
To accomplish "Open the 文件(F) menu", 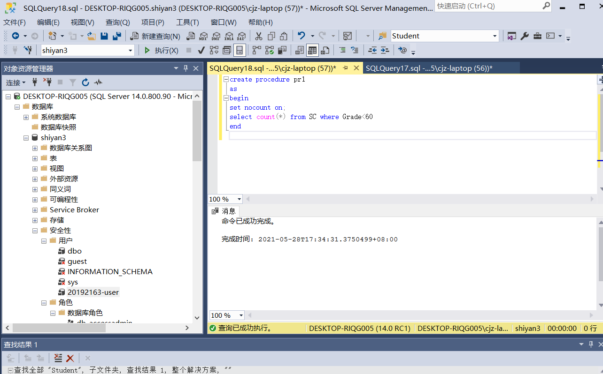I will pyautogui.click(x=15, y=22).
